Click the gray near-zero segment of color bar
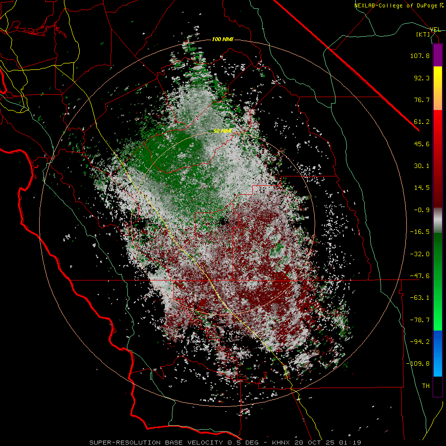This screenshot has width=446, height=446. (x=438, y=219)
